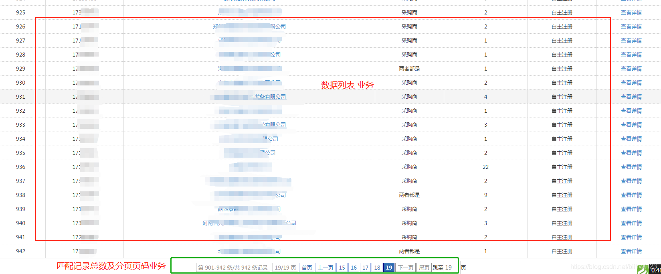661x274 pixels.
Task: Click 第 901-942 条 record count text
Action: coord(233,268)
